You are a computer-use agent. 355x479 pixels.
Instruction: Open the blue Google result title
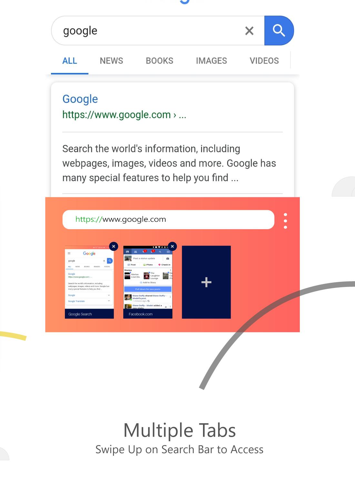(x=80, y=99)
